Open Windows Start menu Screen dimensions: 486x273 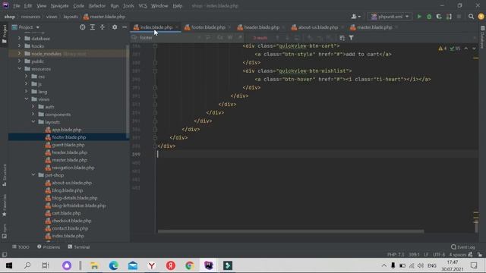click(9, 265)
